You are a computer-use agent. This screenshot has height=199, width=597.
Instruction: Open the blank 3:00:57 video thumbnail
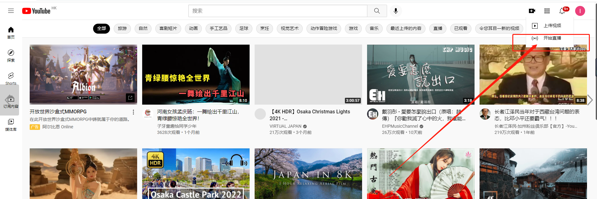click(x=308, y=74)
